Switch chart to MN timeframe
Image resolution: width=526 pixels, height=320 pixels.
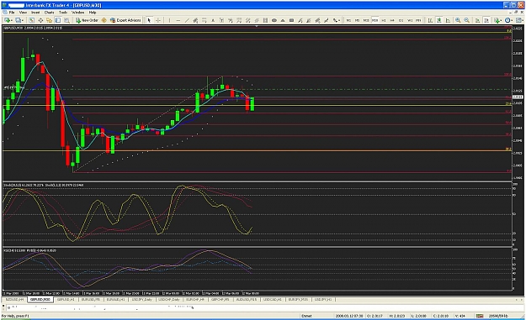coord(418,20)
